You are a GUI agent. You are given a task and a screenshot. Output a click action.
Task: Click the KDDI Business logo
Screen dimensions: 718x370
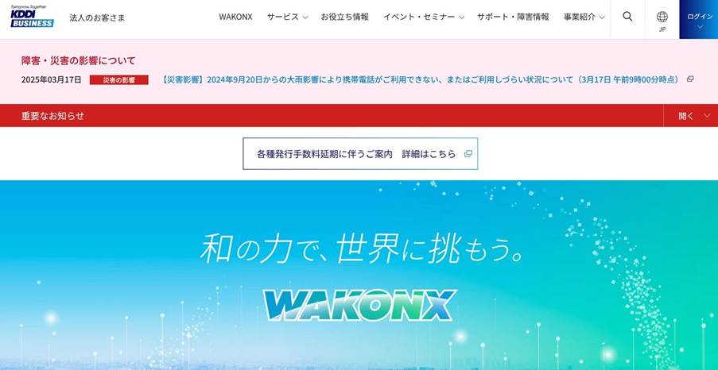(x=32, y=17)
